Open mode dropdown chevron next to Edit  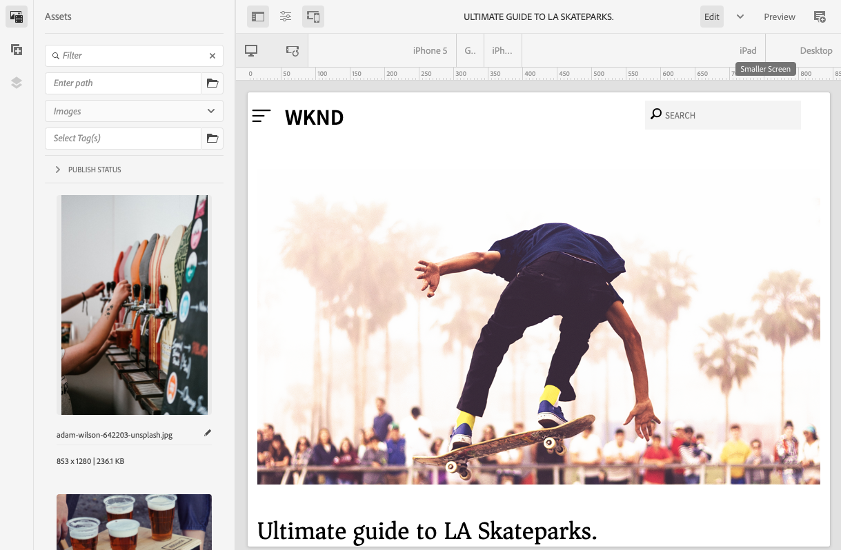[740, 17]
